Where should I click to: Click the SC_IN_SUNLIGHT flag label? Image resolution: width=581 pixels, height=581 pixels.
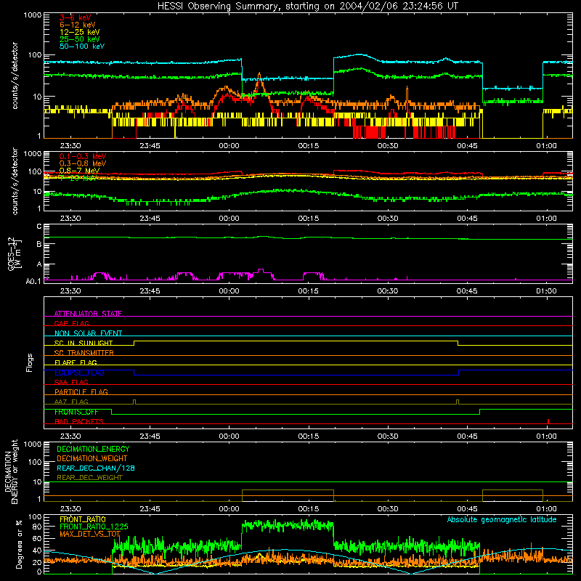84,343
